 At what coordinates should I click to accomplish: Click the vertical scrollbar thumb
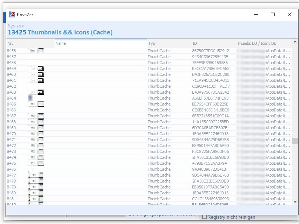pos(295,141)
